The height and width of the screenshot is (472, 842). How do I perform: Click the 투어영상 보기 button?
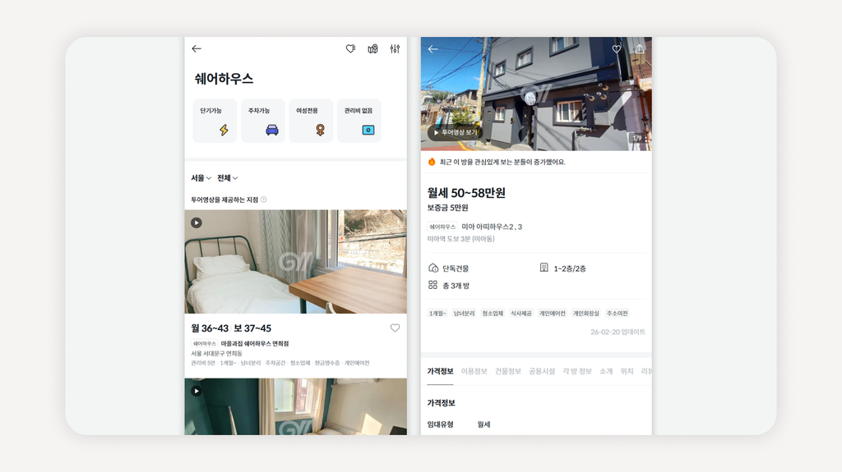pyautogui.click(x=455, y=132)
